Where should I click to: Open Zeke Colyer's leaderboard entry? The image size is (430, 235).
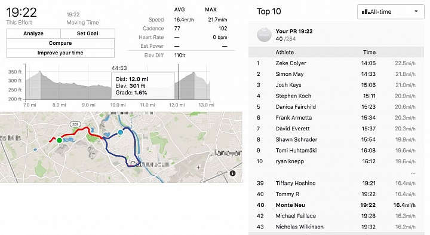(x=336, y=63)
